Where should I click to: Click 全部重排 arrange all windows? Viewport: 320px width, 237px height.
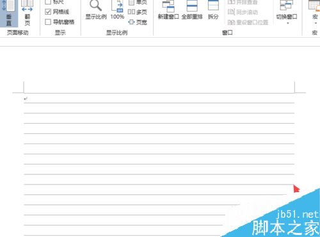coord(192,10)
